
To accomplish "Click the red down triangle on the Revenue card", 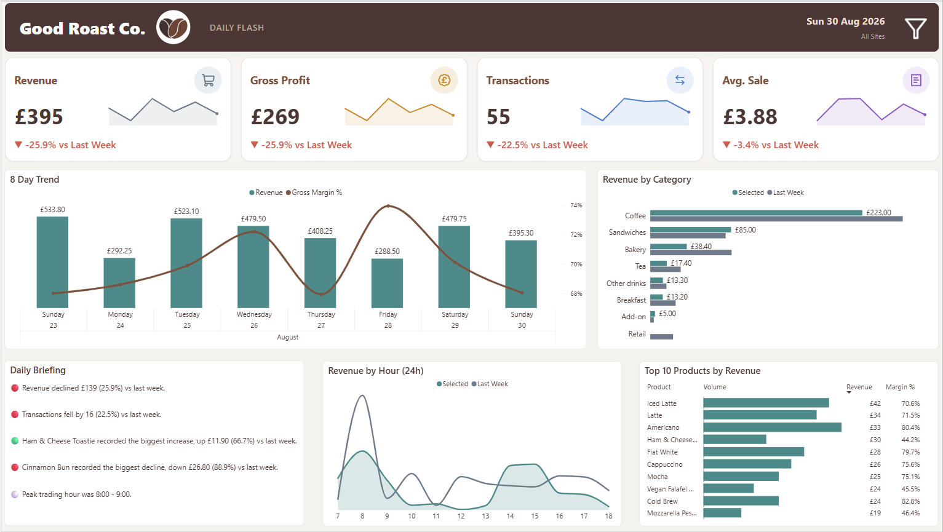I will (x=18, y=145).
